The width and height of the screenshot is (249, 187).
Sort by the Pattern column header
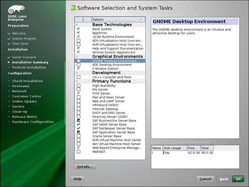(x=118, y=20)
